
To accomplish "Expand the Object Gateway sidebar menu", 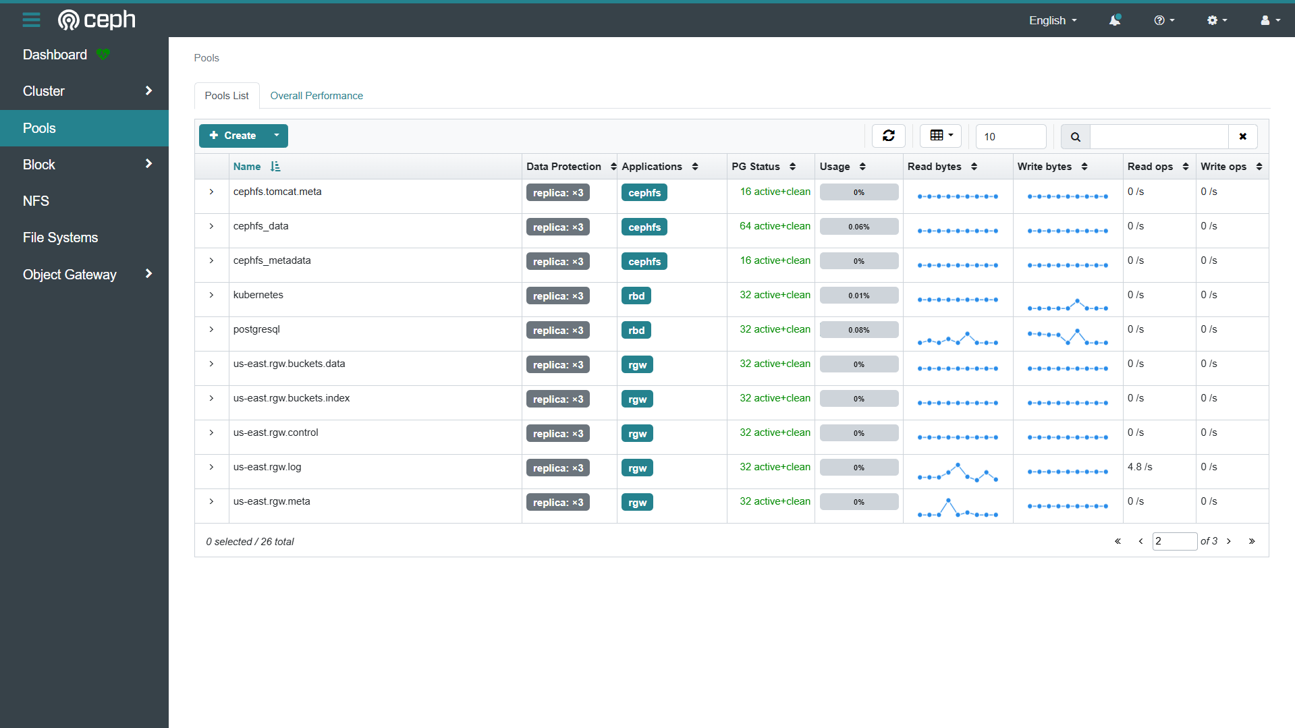I will tap(84, 275).
